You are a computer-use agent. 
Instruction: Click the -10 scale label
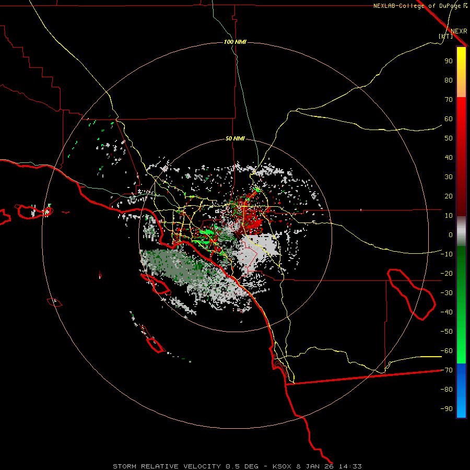pyautogui.click(x=446, y=254)
